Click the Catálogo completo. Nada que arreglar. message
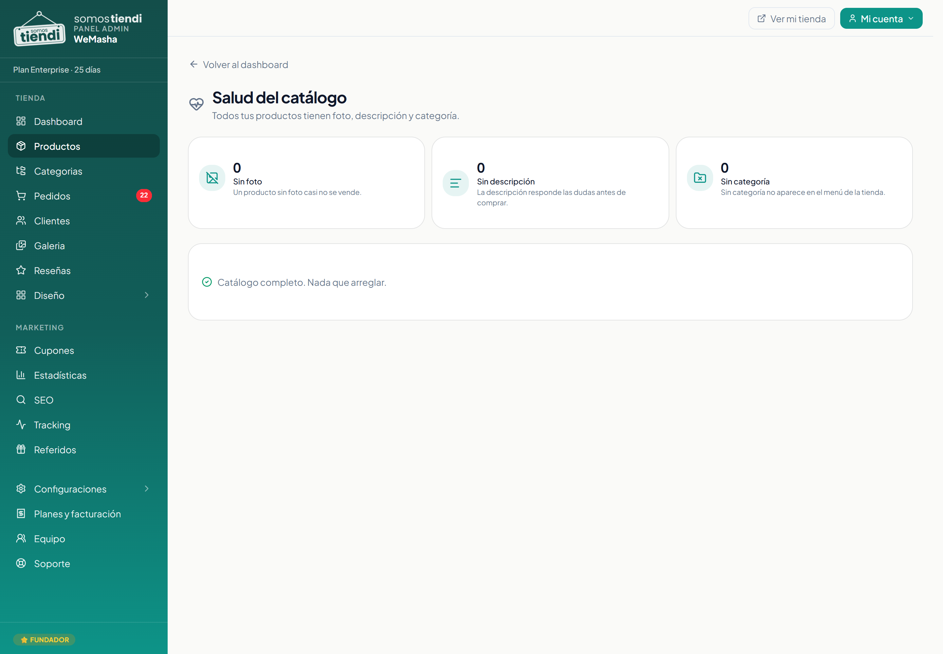 (302, 282)
